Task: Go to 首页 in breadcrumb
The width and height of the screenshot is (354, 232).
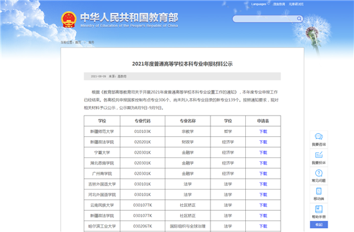Action: (78, 42)
